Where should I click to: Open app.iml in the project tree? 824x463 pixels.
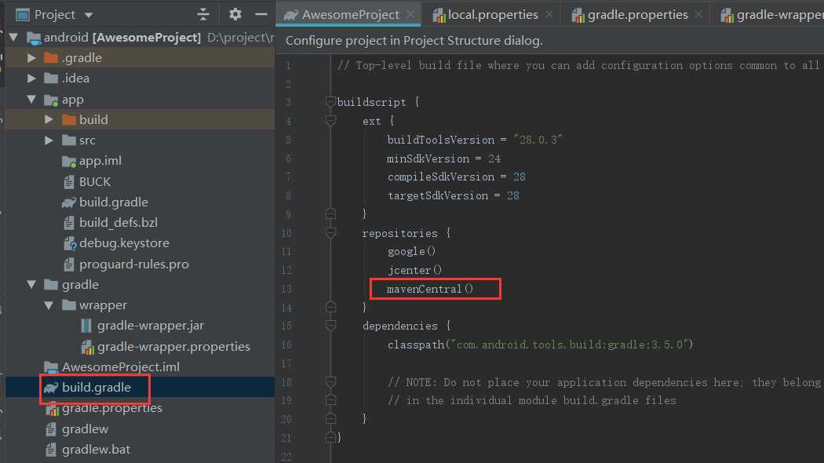[100, 161]
